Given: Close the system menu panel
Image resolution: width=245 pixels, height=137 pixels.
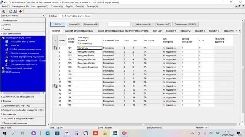Looking at the screenshot, I should tap(44, 16).
